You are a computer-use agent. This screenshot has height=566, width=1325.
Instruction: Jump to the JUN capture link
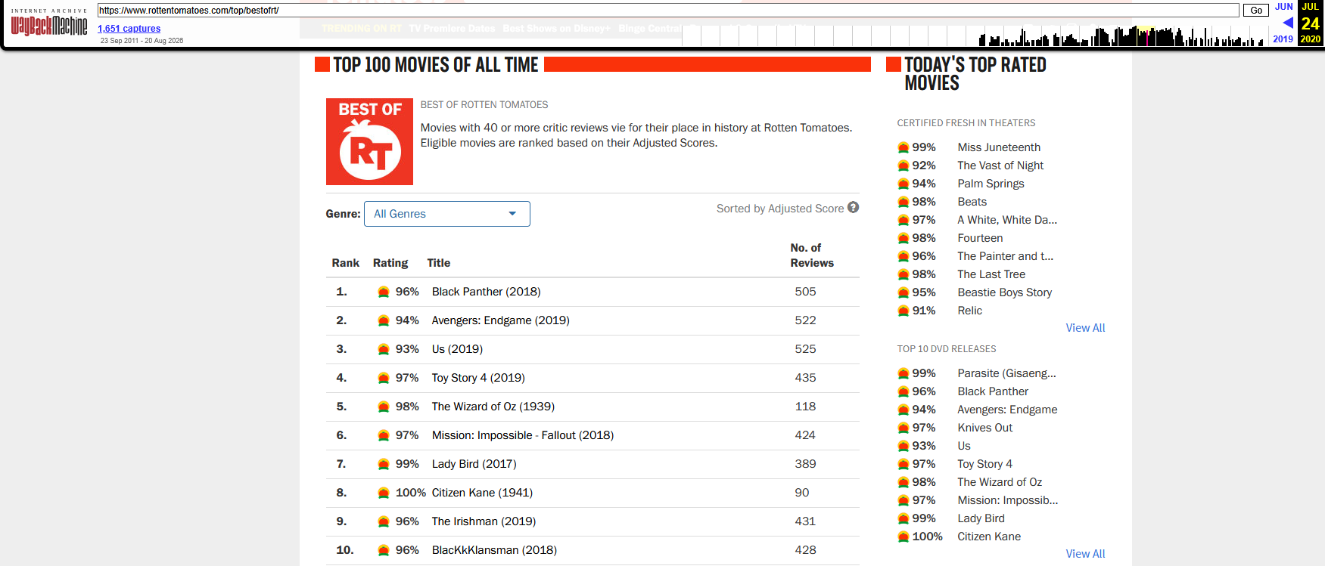1284,7
